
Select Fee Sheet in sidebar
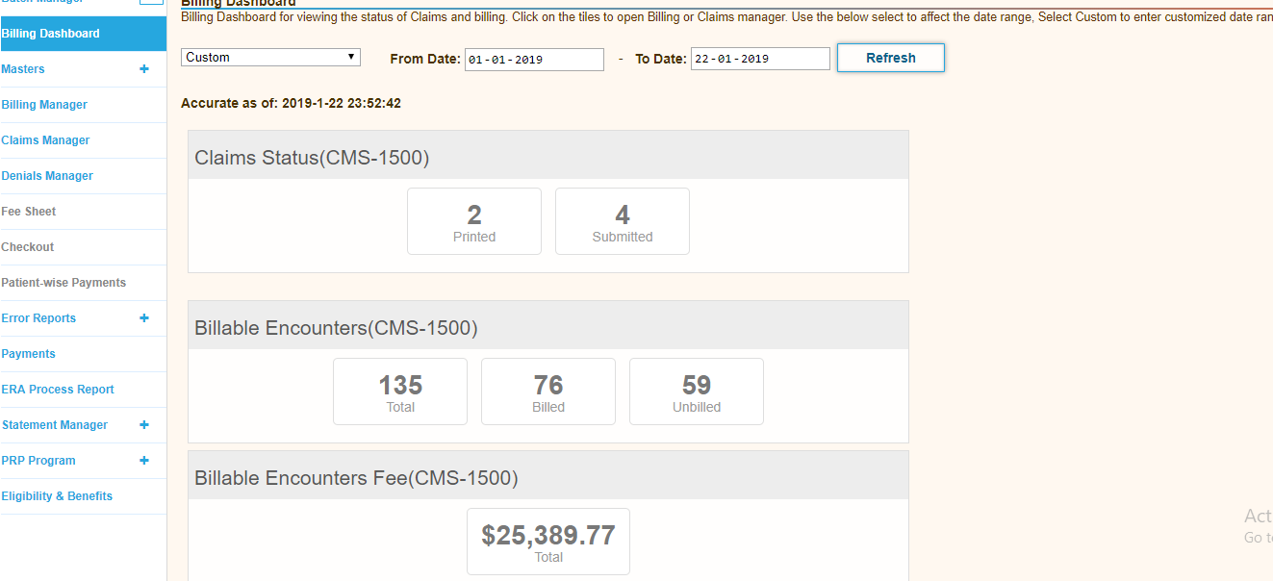coord(29,212)
